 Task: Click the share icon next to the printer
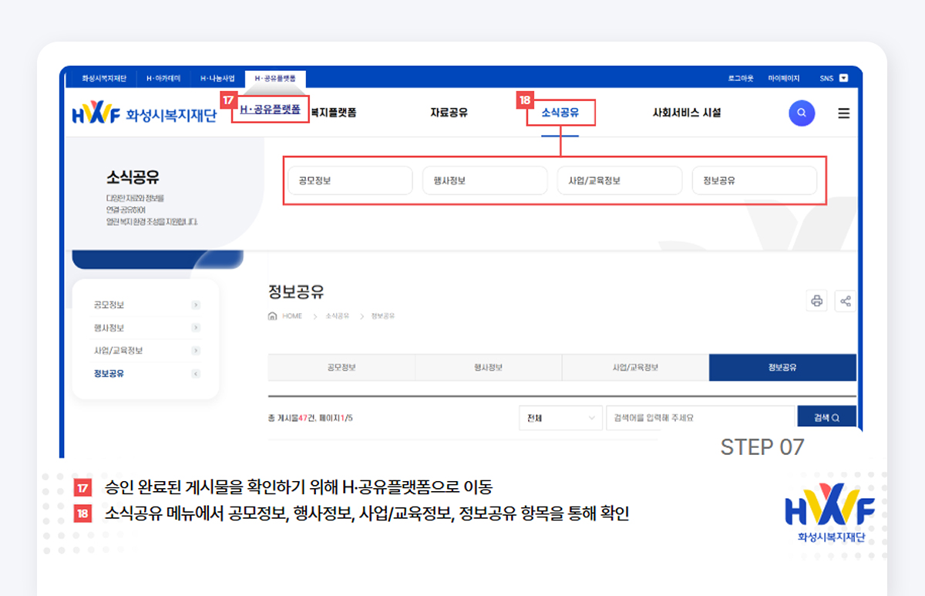coord(845,301)
